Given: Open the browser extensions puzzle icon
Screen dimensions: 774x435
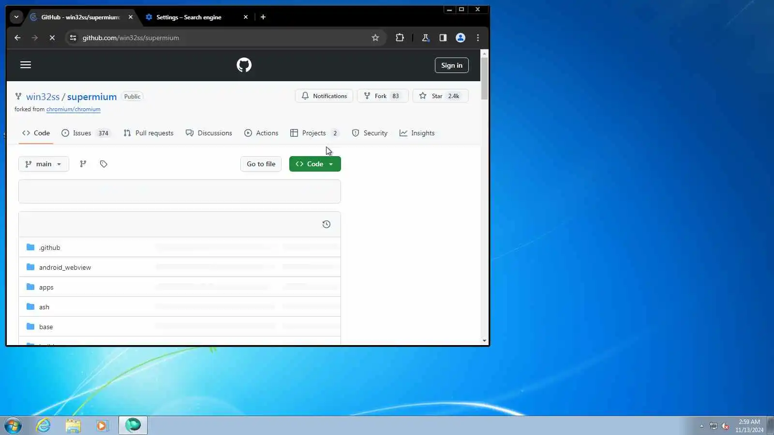Looking at the screenshot, I should coord(400,38).
